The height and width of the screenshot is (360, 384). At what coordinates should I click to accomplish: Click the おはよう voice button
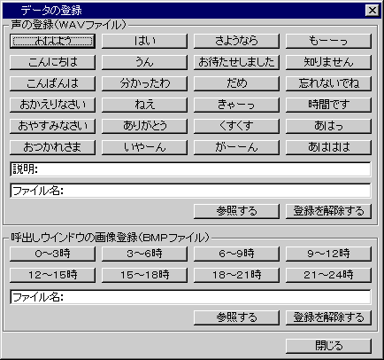pyautogui.click(x=52, y=41)
